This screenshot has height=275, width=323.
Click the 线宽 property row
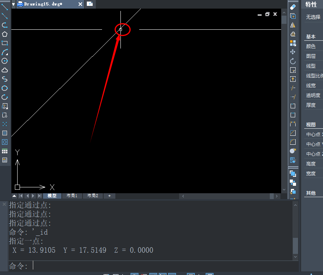pos(314,86)
